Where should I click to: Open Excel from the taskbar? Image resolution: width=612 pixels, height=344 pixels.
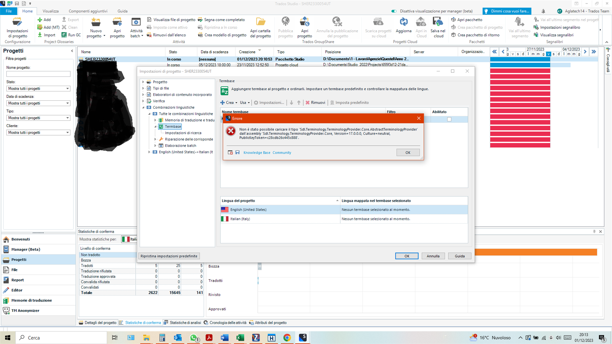click(x=240, y=338)
